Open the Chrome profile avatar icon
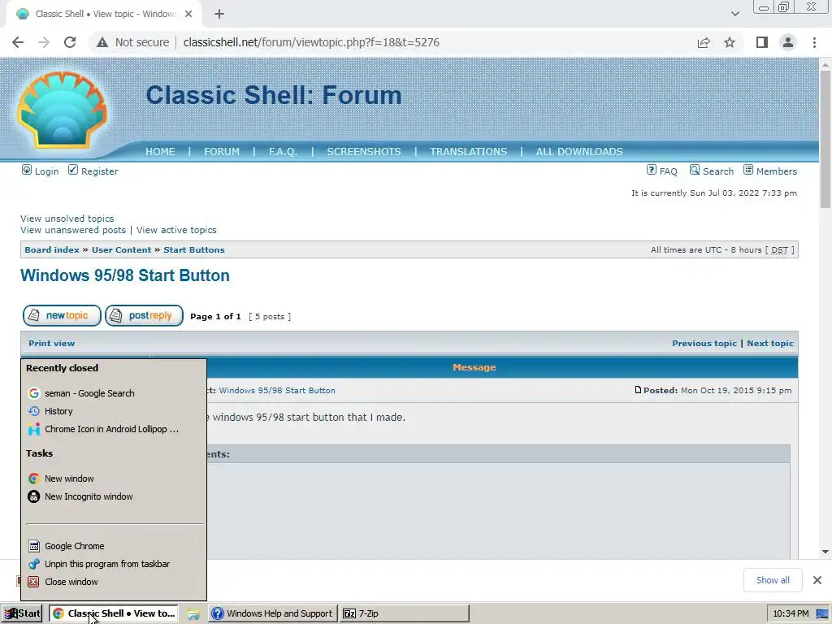 [788, 42]
